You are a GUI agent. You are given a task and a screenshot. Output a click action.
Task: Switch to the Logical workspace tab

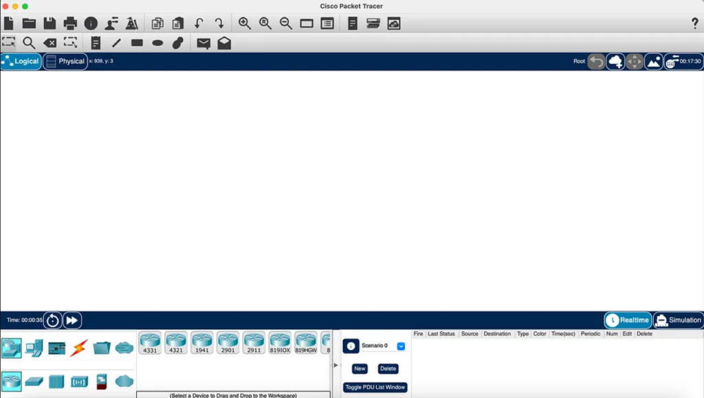click(21, 61)
